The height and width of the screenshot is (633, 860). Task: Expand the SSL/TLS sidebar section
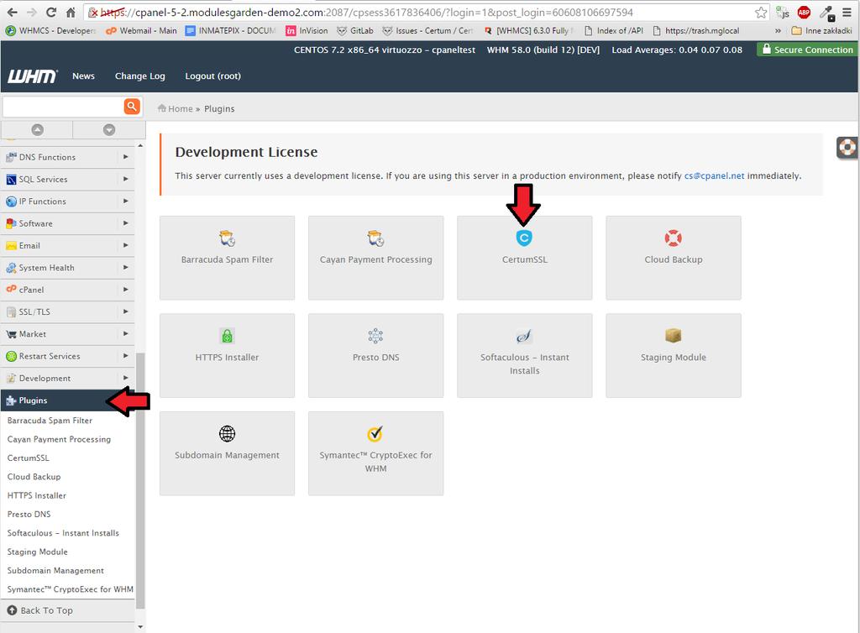point(67,311)
